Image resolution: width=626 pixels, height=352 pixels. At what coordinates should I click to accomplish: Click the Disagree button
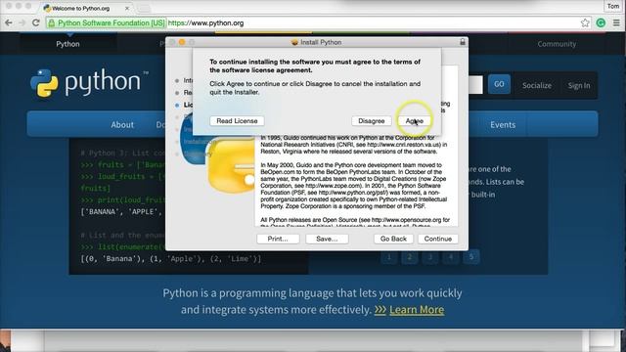click(x=372, y=121)
